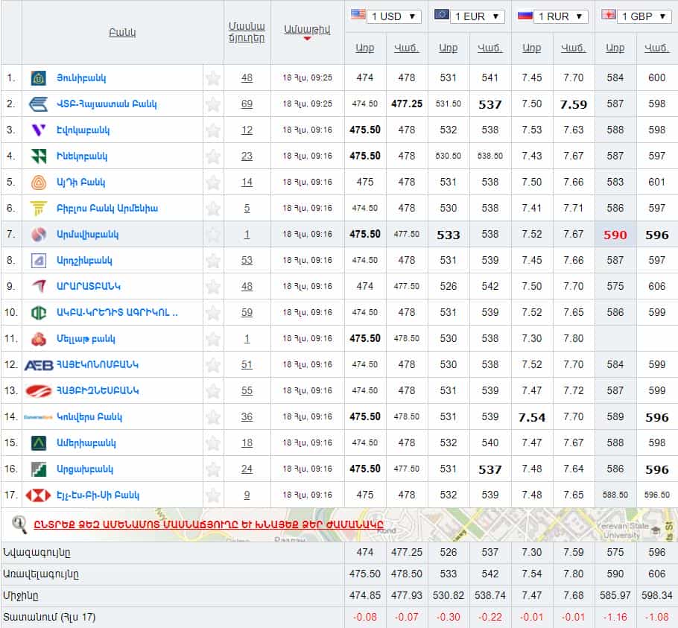678x628 pixels.
Task: Click the Ameriabank green logo icon
Action: 39,443
